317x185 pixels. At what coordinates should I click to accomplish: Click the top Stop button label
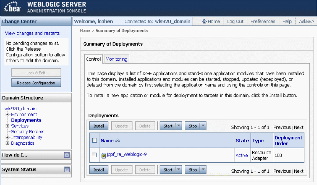click(x=193, y=126)
